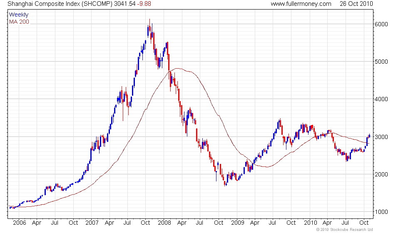Click the 2010 x-axis label
The height and width of the screenshot is (233, 408).
point(310,223)
